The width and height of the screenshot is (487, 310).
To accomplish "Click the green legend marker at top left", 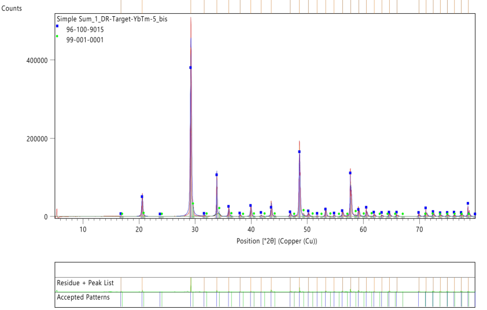I will 57,36.
